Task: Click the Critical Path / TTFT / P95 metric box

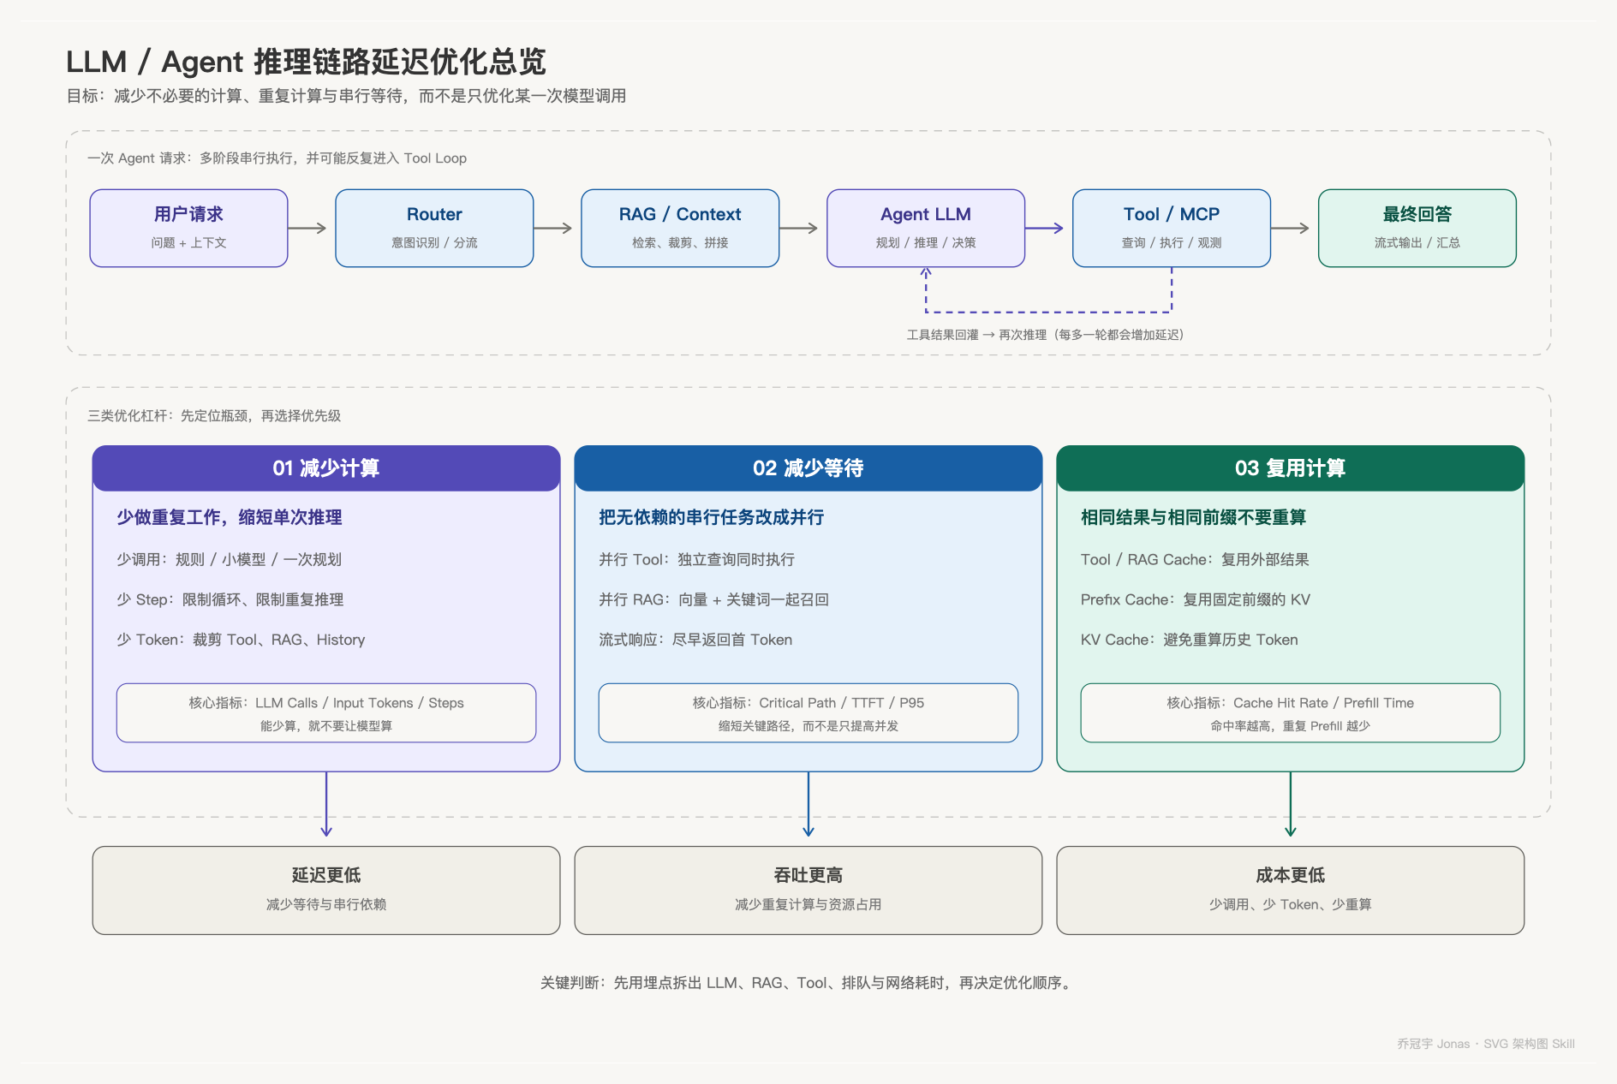Action: tap(808, 712)
